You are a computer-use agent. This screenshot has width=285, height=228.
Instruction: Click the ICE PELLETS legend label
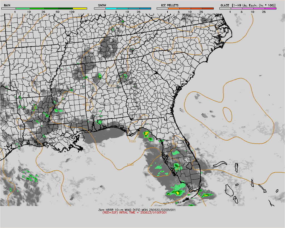pos(170,5)
